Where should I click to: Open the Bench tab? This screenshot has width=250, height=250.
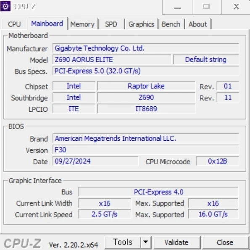[171, 24]
